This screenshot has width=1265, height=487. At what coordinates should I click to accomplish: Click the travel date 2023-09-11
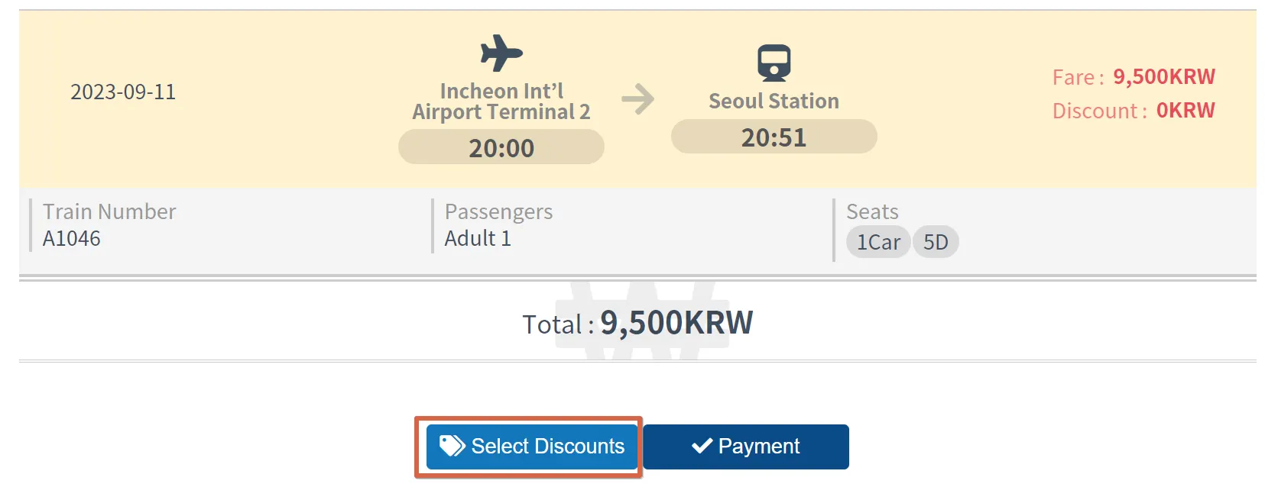123,92
